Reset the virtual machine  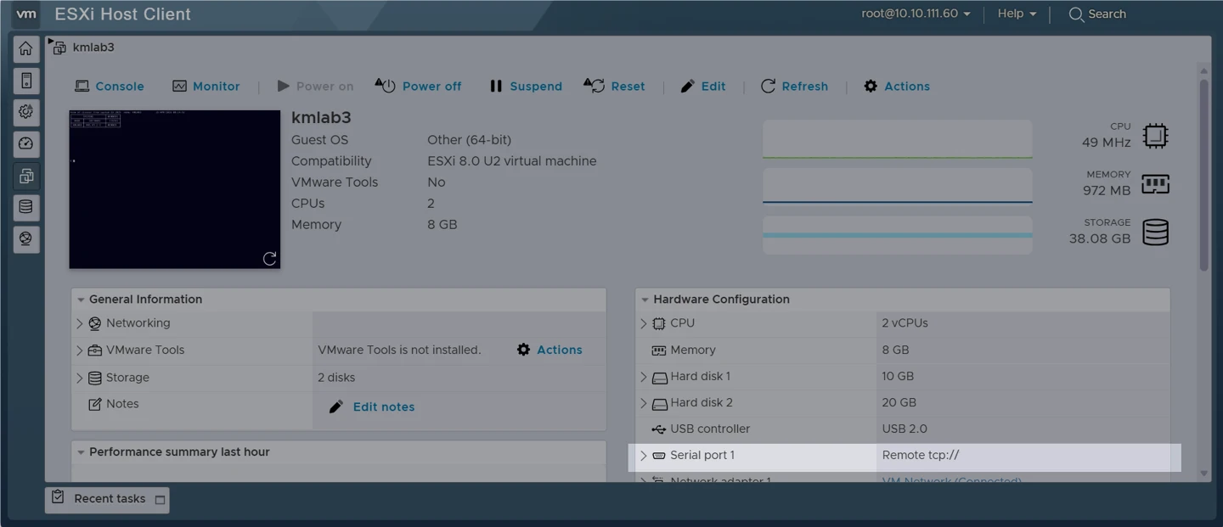coord(615,87)
